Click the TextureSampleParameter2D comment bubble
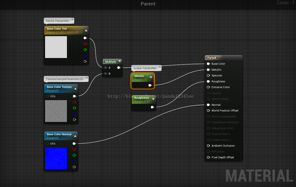The width and height of the screenshot is (296, 187). tap(66, 79)
